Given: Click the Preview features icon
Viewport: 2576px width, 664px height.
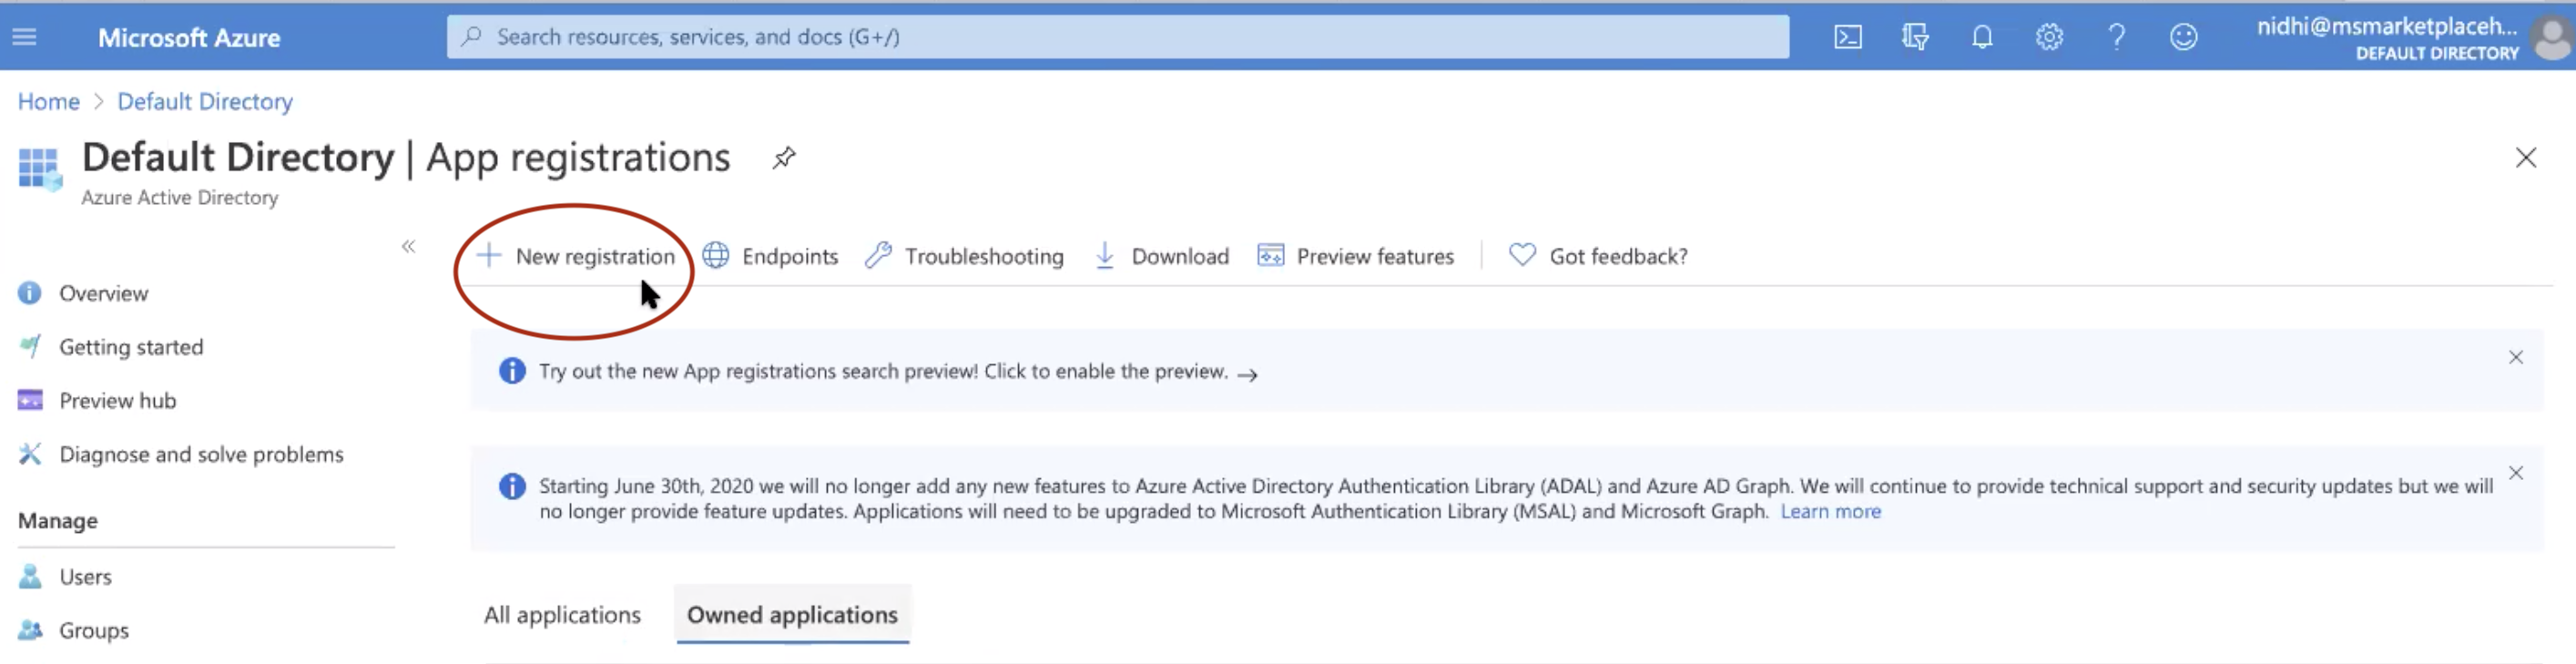Looking at the screenshot, I should click(1270, 255).
